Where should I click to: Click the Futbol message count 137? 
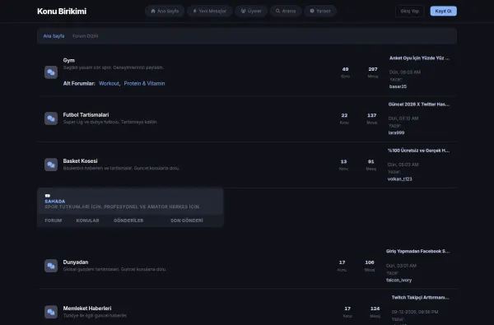372,115
